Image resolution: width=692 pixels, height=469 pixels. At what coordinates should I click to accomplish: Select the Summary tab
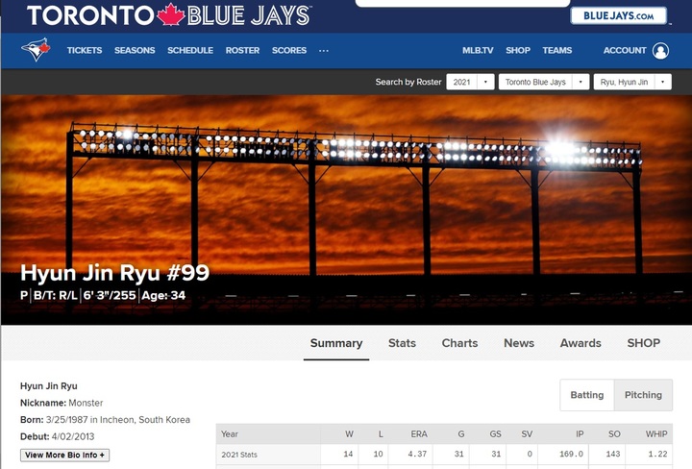336,343
